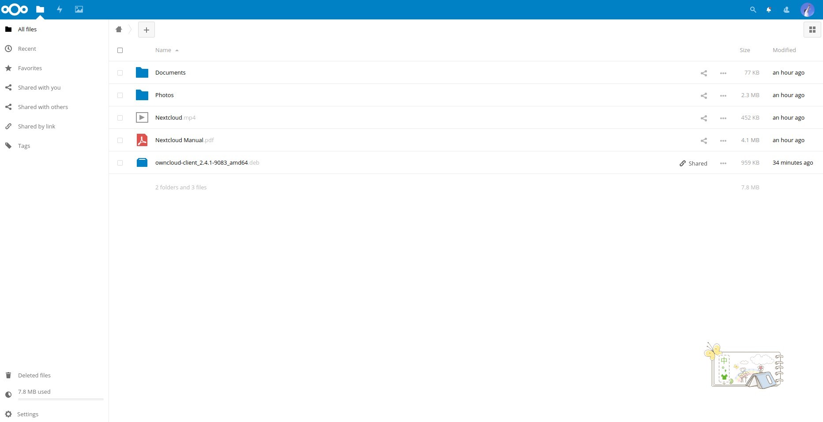Click the home breadcrumb icon
The width and height of the screenshot is (823, 422).
(x=119, y=30)
